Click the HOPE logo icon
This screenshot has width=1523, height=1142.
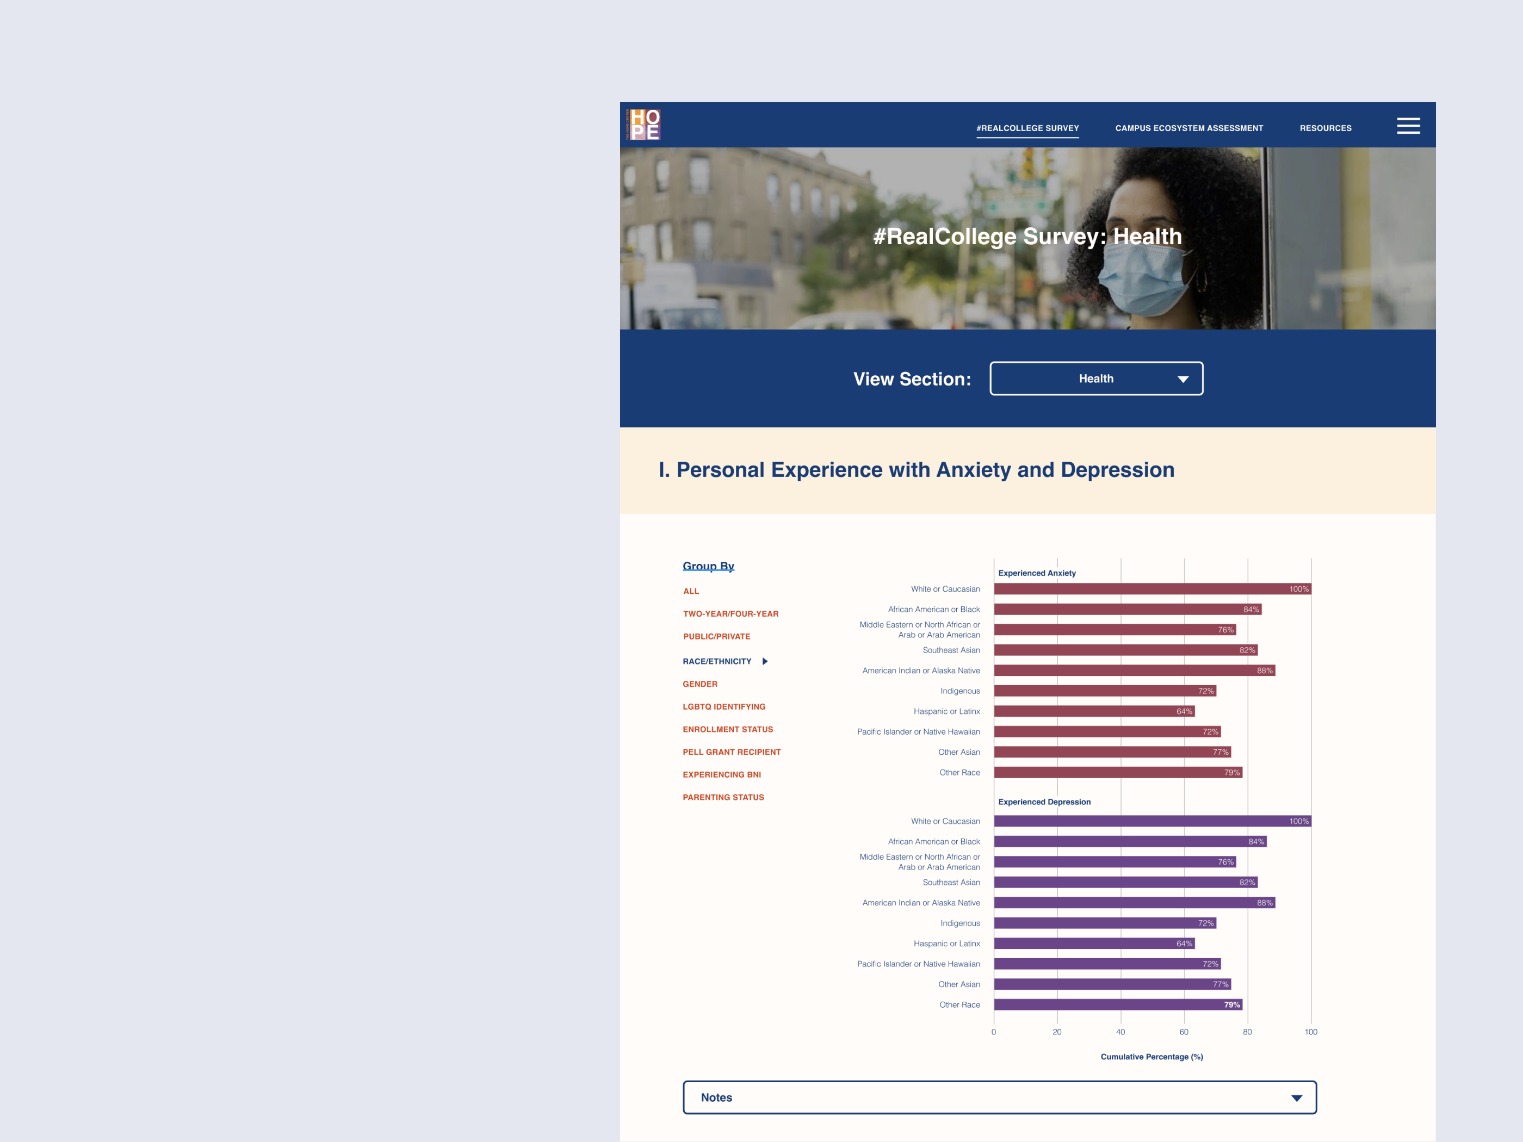(x=645, y=125)
